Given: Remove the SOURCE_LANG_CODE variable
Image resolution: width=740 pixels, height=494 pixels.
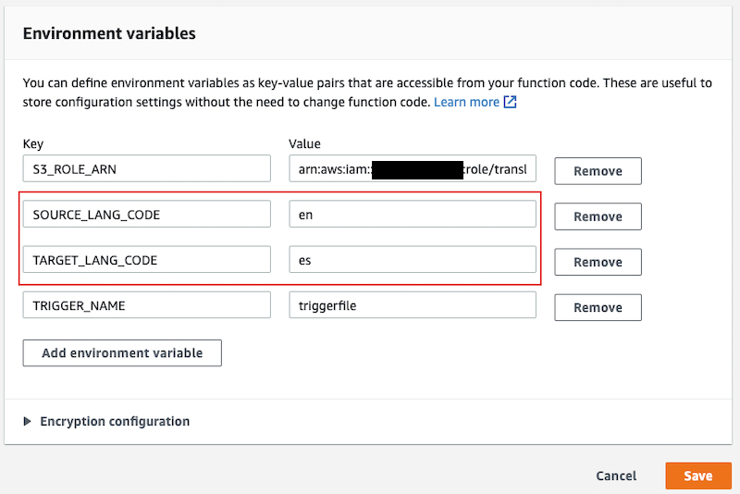Looking at the screenshot, I should tap(598, 216).
